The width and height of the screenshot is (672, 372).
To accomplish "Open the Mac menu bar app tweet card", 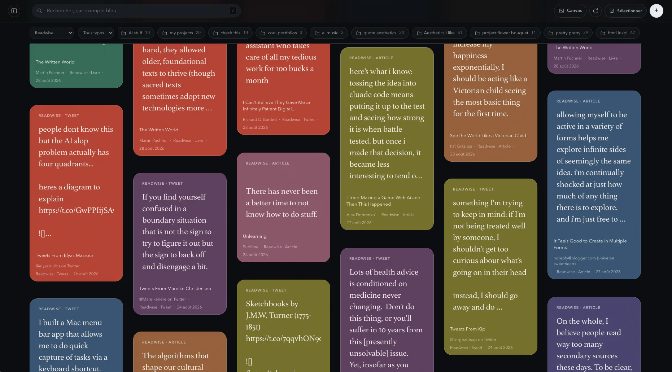I will pyautogui.click(x=76, y=335).
